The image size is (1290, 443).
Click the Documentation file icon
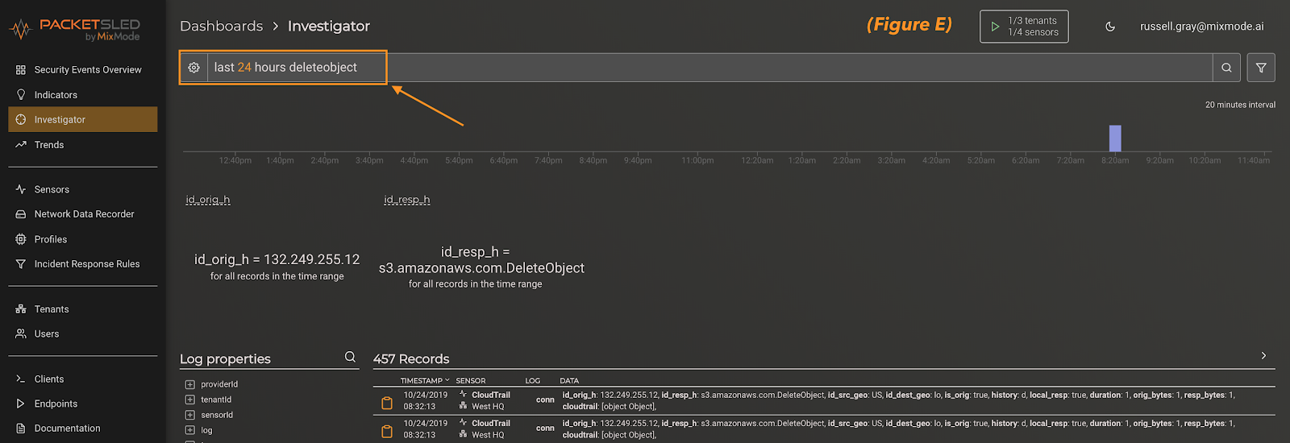pyautogui.click(x=21, y=429)
